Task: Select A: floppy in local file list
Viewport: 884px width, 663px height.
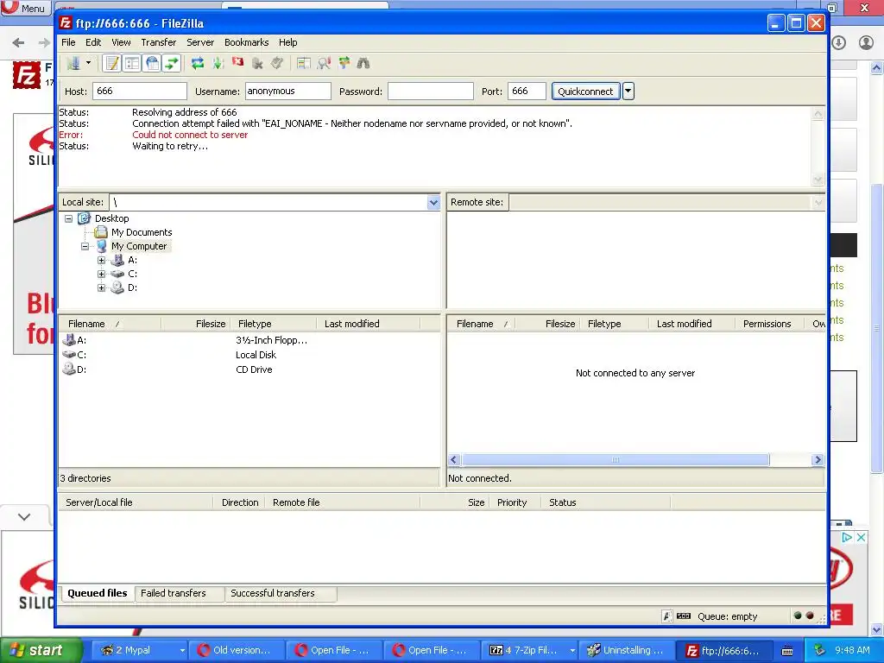Action: [82, 340]
